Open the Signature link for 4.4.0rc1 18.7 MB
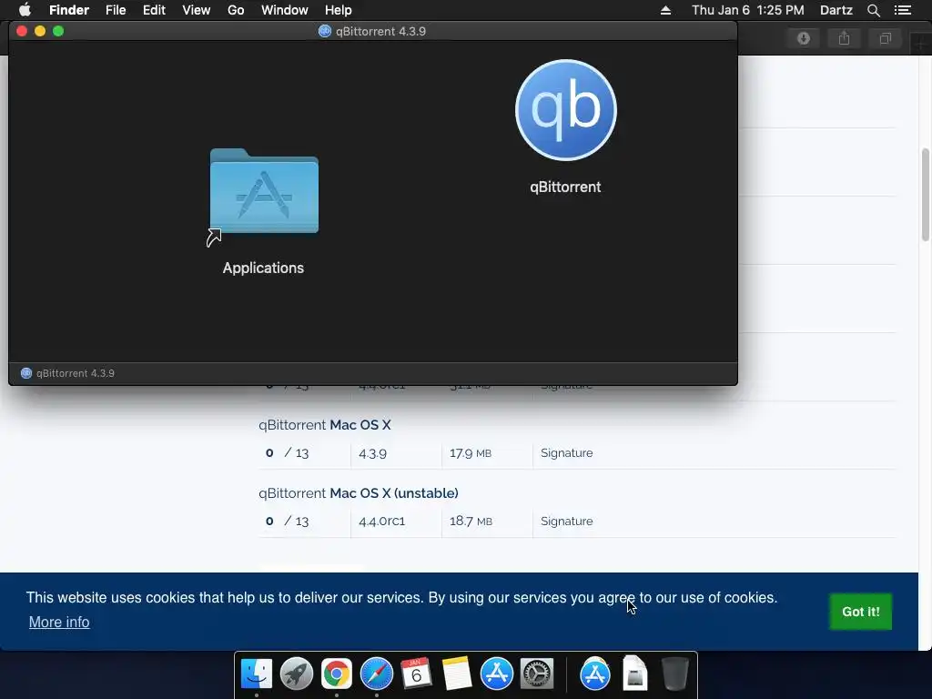This screenshot has height=699, width=932. click(x=566, y=522)
